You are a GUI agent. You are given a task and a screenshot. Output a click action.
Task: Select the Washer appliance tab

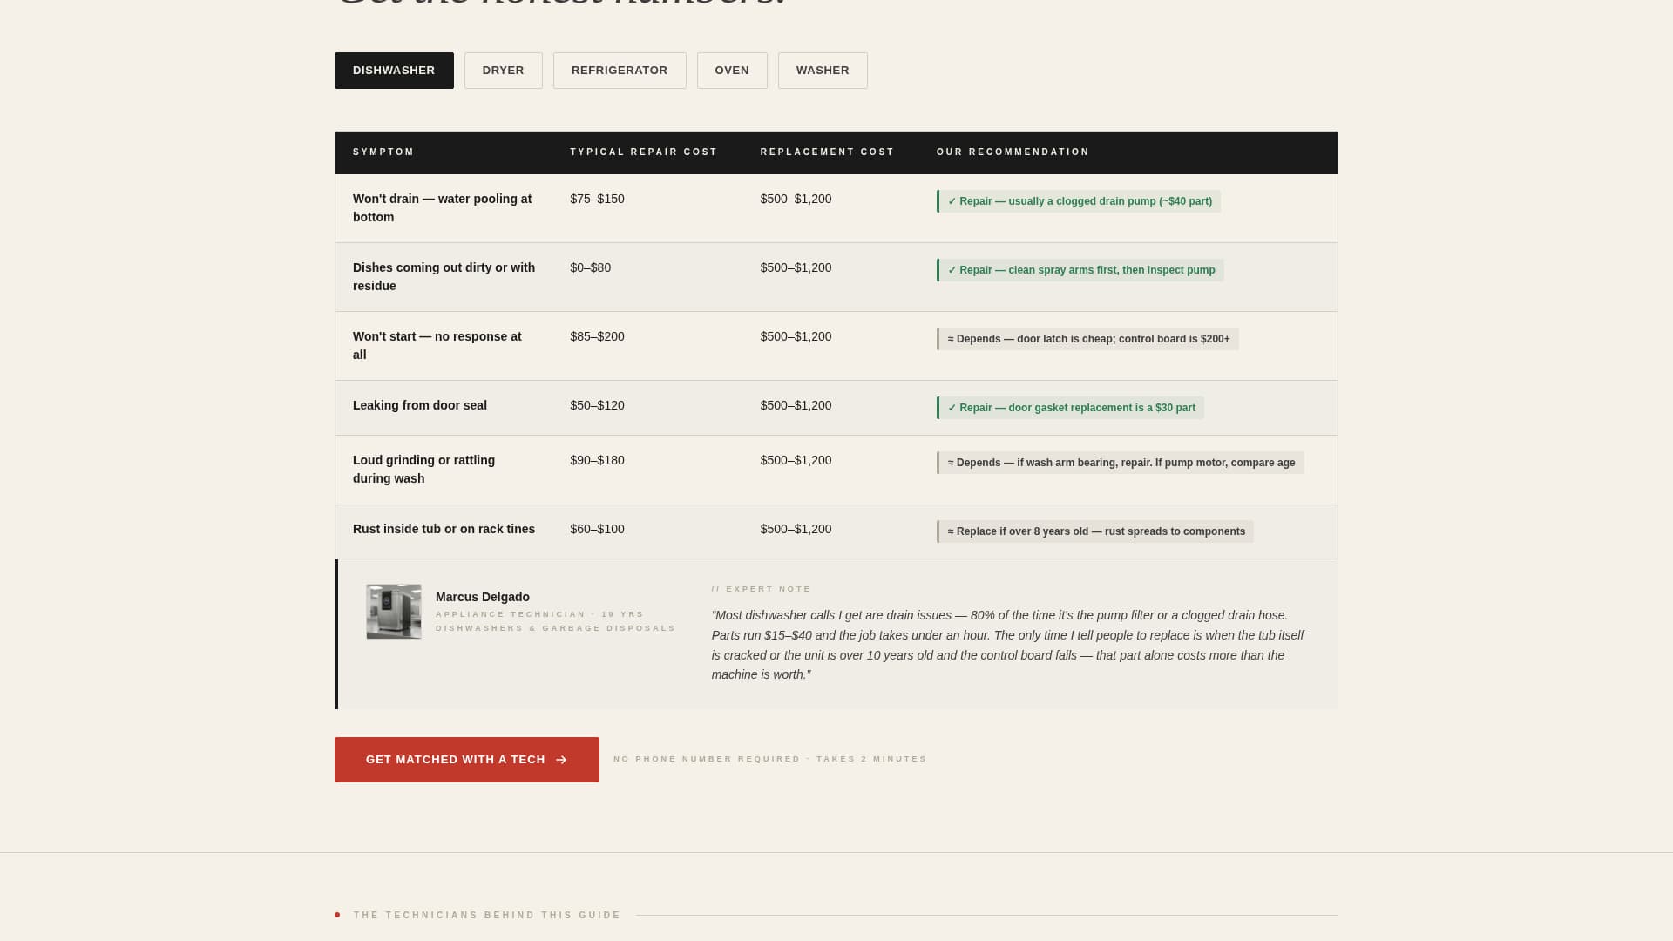pos(822,71)
